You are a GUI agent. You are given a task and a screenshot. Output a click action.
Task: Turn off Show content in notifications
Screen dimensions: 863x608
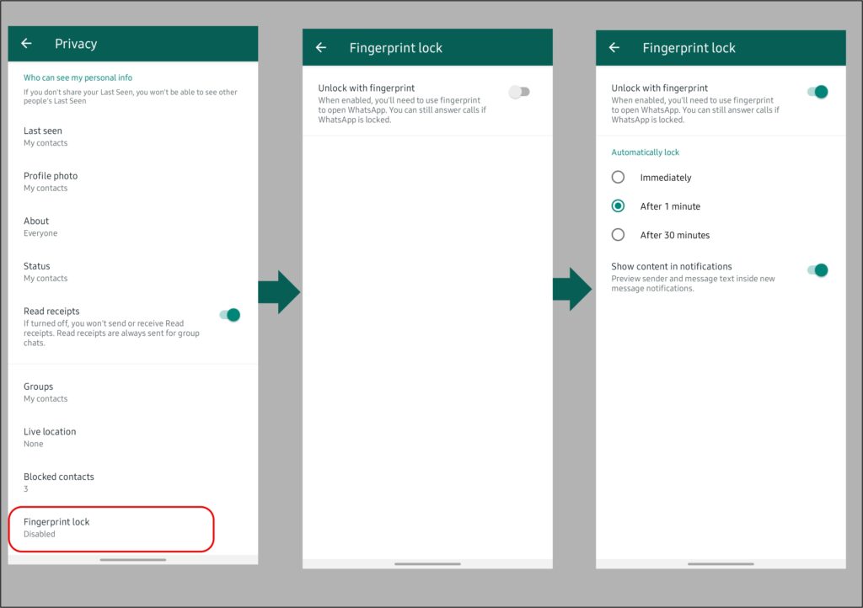coord(817,270)
